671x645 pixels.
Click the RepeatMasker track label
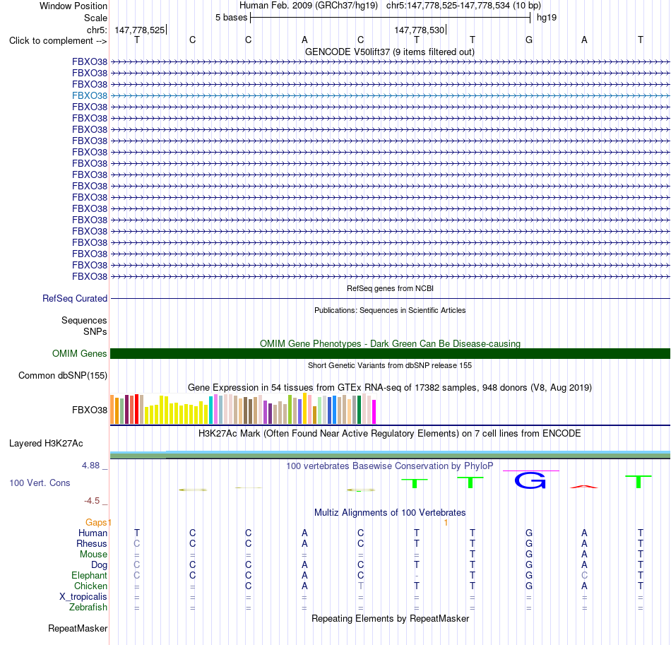tap(78, 628)
